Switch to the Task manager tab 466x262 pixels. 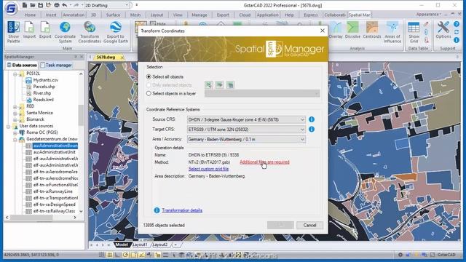tap(56, 65)
